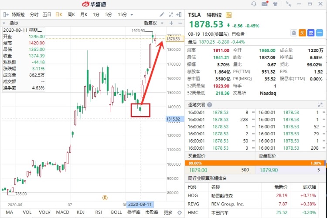327x218 pixels.
Task: Expand more time period options after 15分
Action: pos(132,15)
